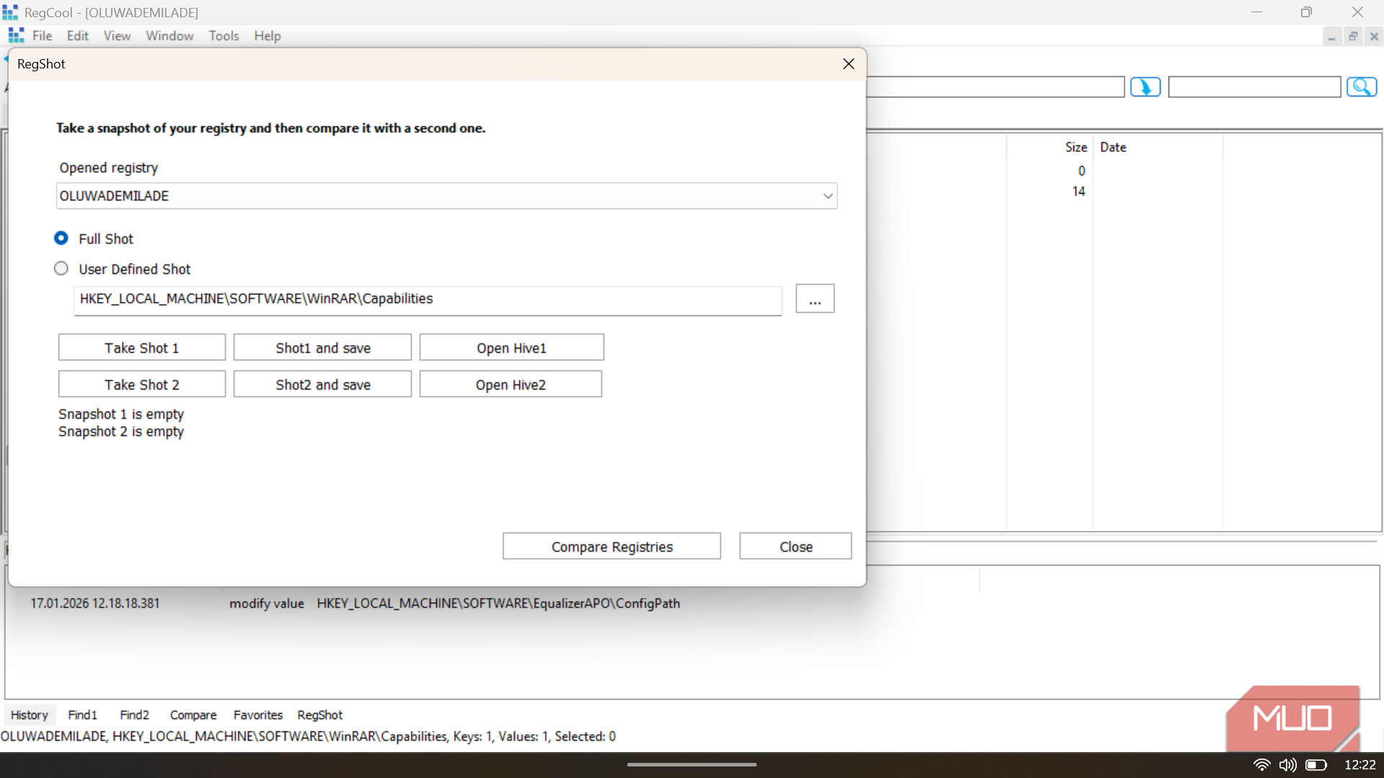Open the Window menu
1384x778 pixels.
click(169, 36)
